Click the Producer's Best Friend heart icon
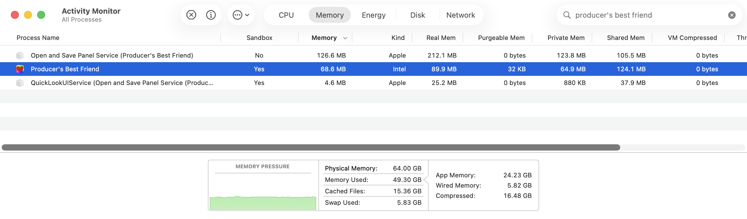The image size is (747, 219). point(20,69)
